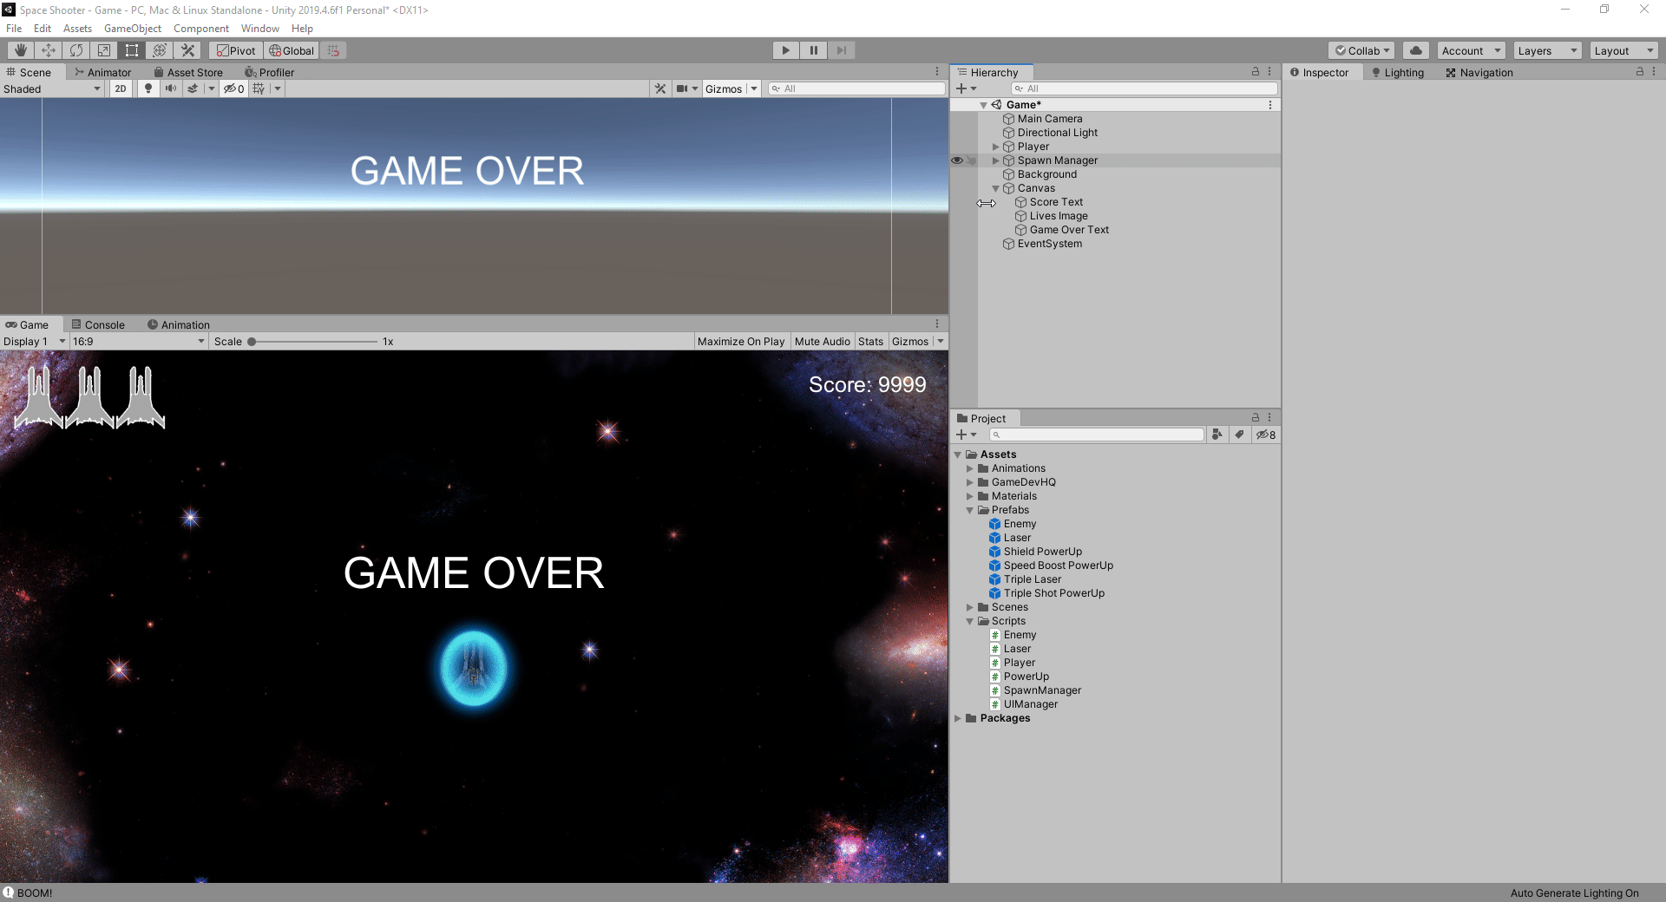1666x902 pixels.
Task: Click the Project search field
Action: point(1097,435)
